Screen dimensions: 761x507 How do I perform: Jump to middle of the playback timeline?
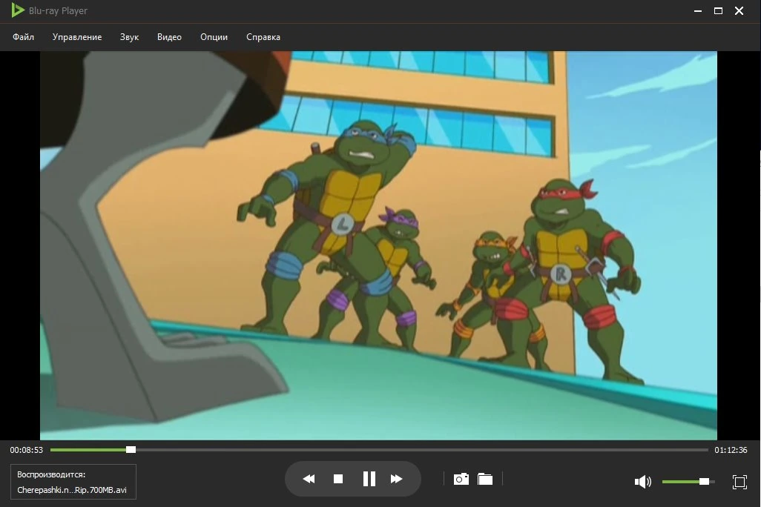tap(379, 450)
